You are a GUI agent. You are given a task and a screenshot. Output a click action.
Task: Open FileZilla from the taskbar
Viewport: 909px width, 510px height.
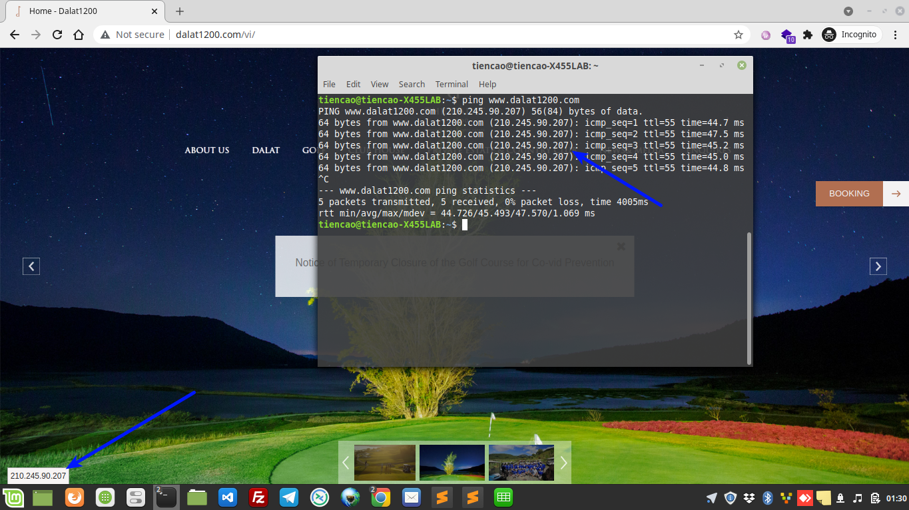(258, 497)
